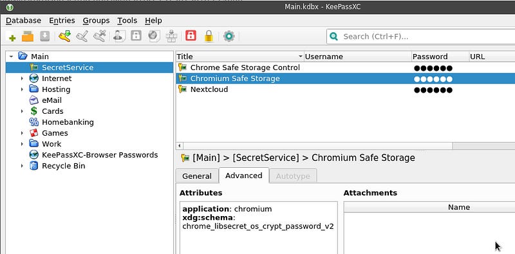This screenshot has height=254, width=515.
Task: Select the Chromium Safe Storage entry title
Action: coord(235,78)
